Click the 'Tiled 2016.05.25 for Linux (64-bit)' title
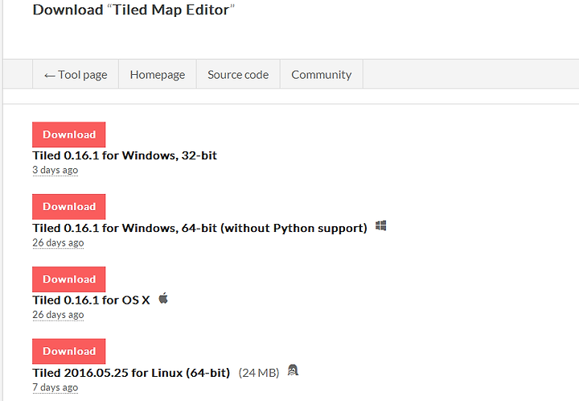579x401 pixels. (x=131, y=373)
